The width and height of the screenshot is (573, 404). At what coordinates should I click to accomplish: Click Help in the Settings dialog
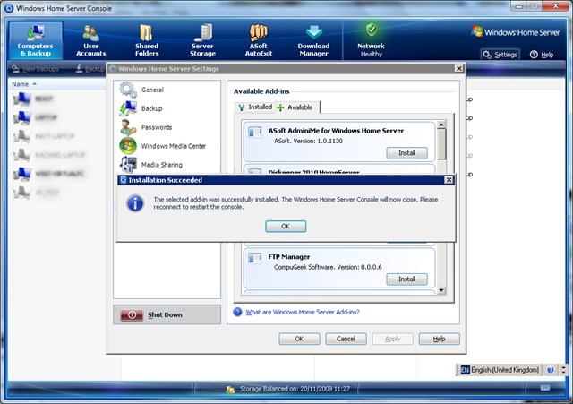[x=439, y=339]
